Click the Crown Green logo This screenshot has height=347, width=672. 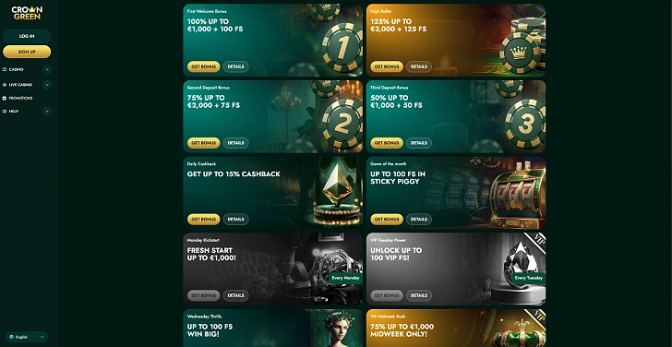click(x=27, y=13)
